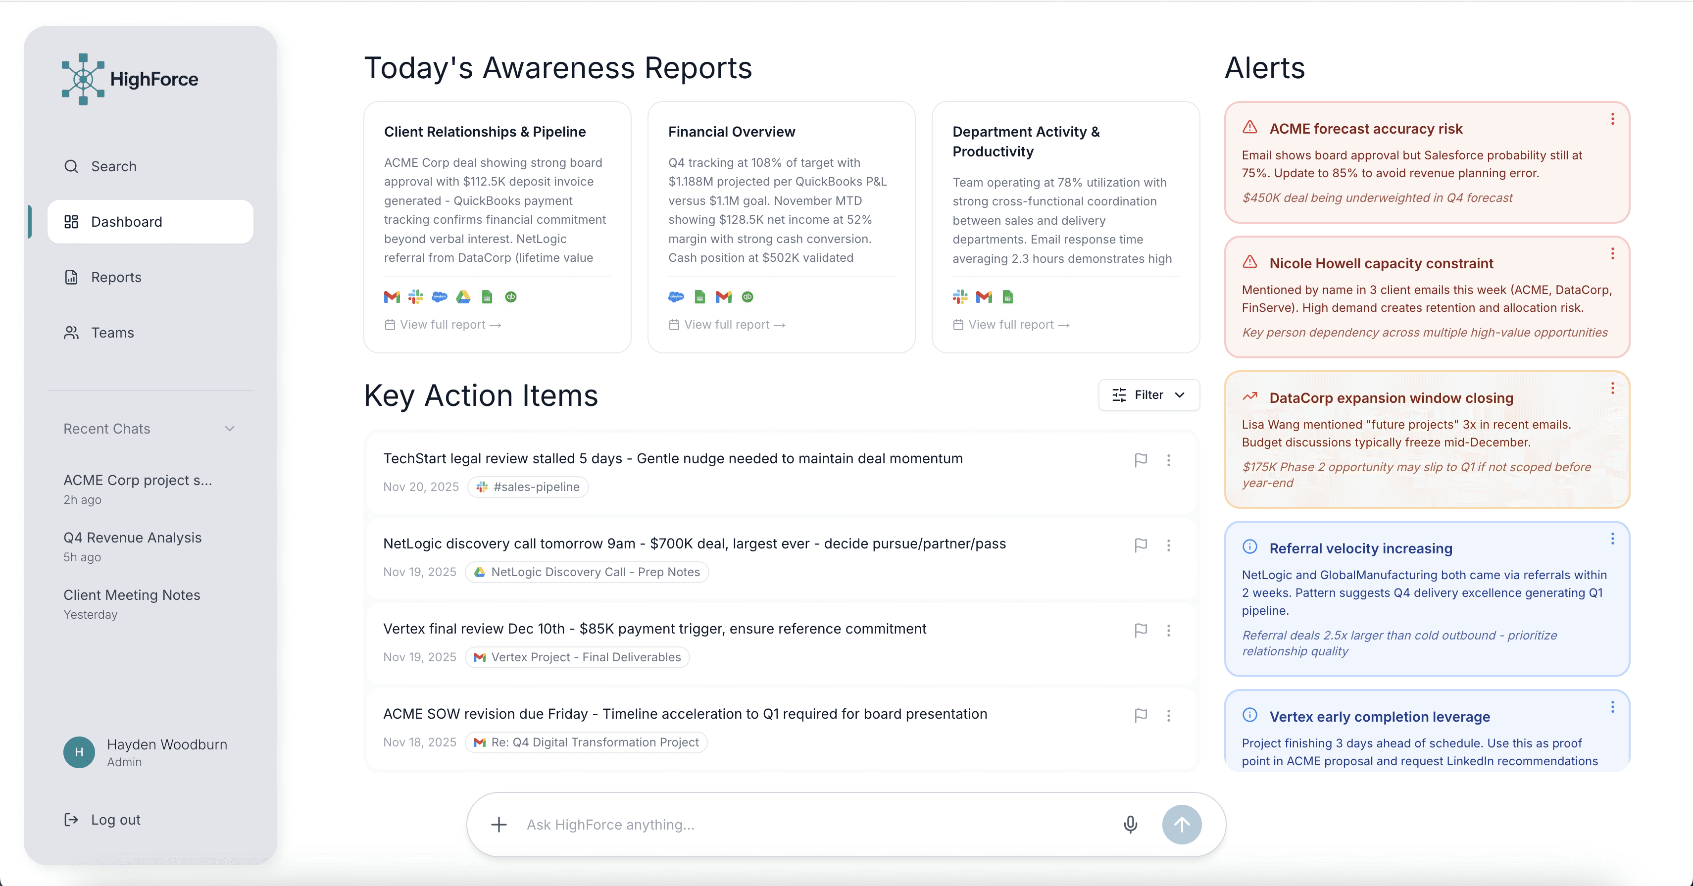Collapse the Recent Chats section
This screenshot has width=1693, height=886.
[x=229, y=429]
